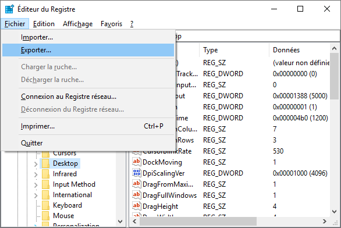The height and width of the screenshot is (228, 341).
Task: Click the Données column header
Action: coord(300,50)
